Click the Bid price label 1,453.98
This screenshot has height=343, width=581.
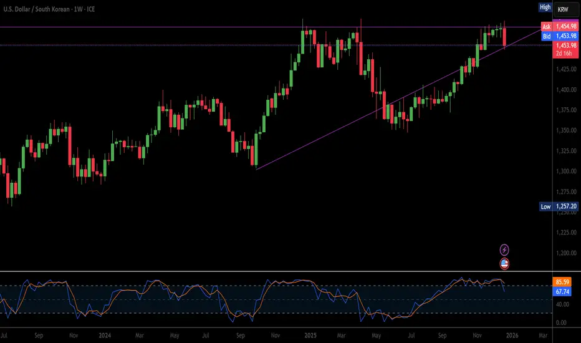pos(560,36)
